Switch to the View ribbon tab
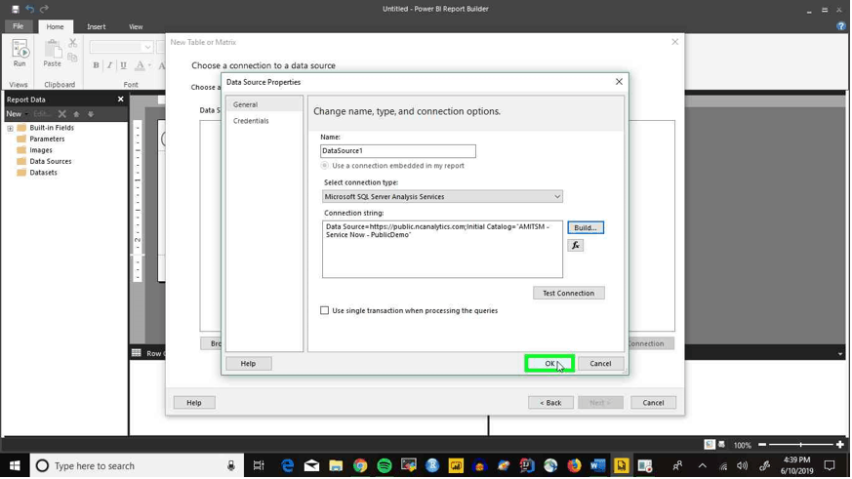This screenshot has height=479, width=852. point(136,26)
